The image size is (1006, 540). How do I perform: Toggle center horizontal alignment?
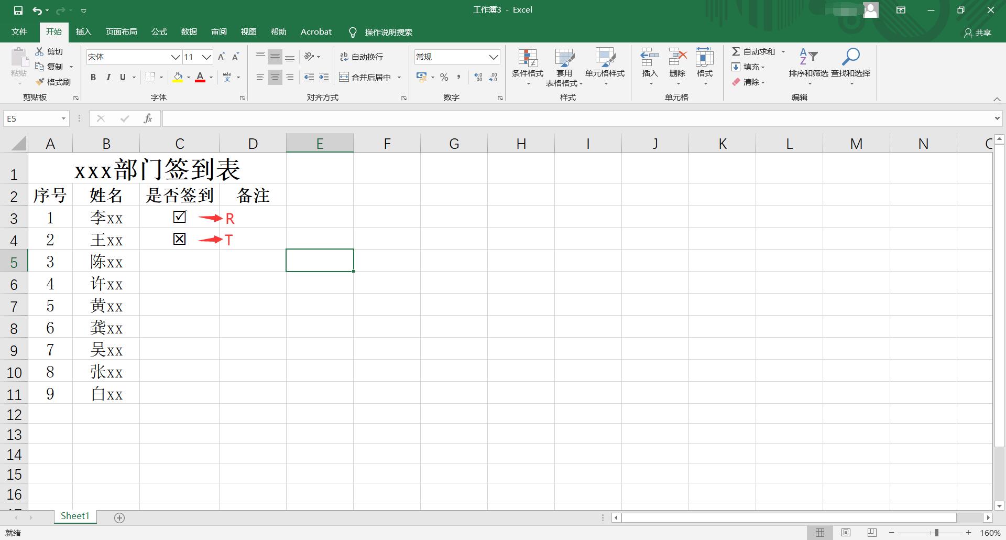click(275, 77)
